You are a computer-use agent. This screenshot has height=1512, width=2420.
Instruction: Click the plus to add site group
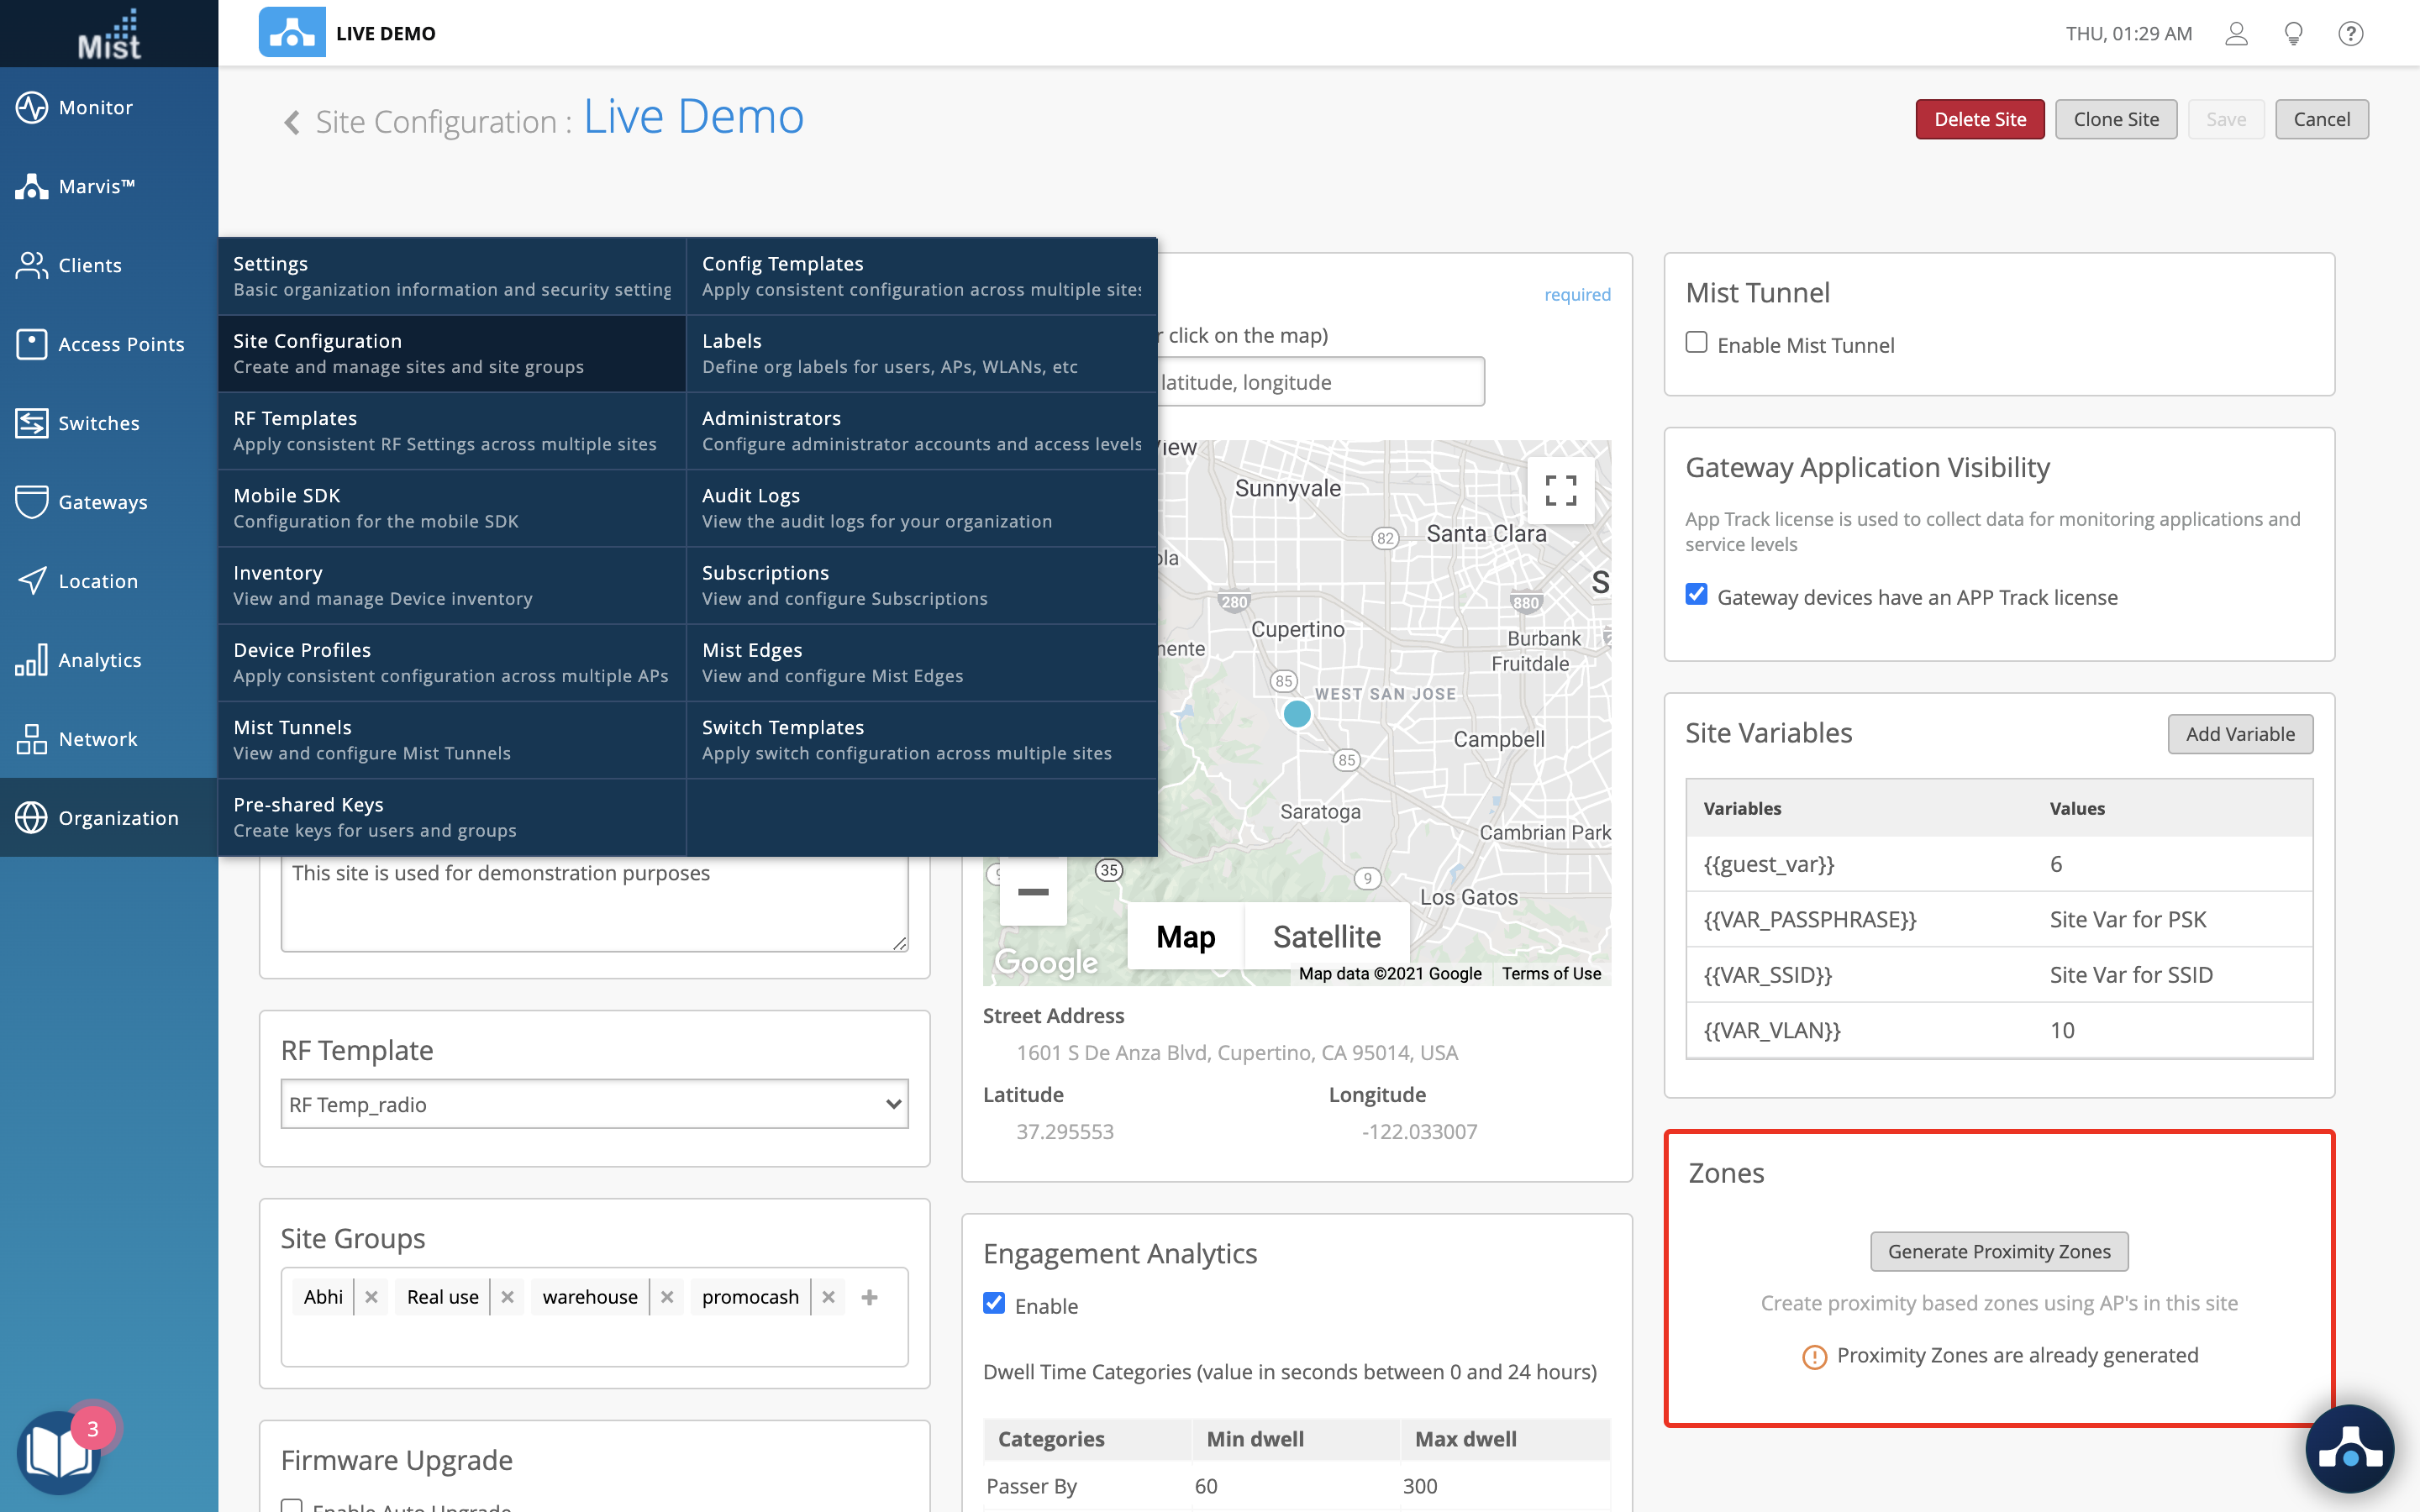point(869,1297)
